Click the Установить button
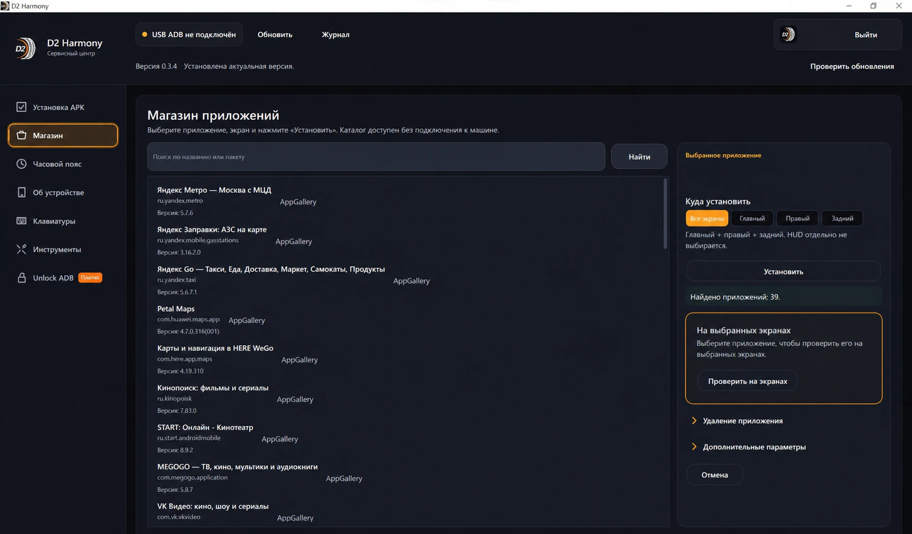This screenshot has height=534, width=912. tap(783, 272)
